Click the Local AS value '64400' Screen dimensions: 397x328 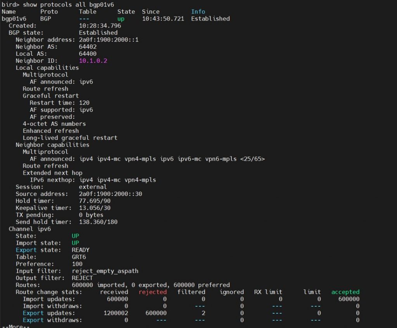[x=88, y=54]
